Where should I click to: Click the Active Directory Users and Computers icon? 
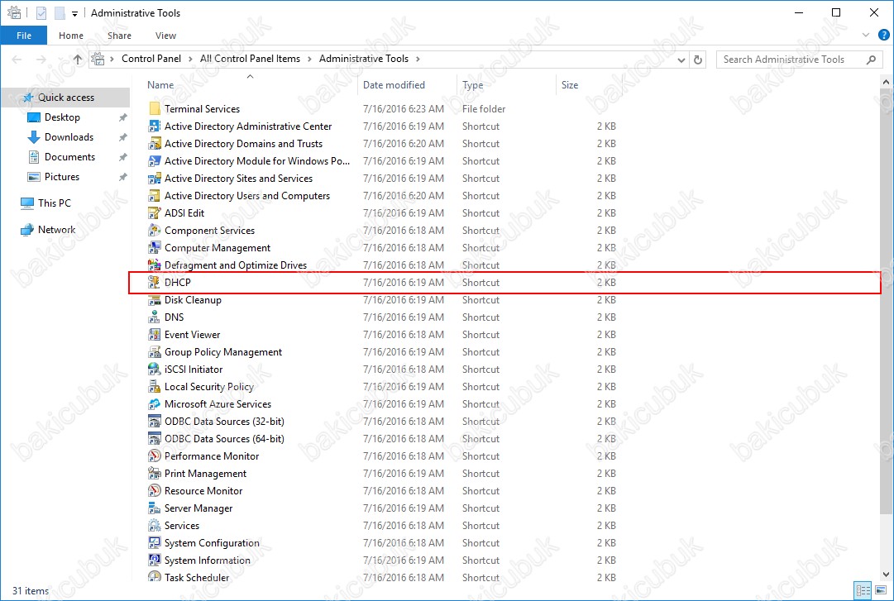154,196
